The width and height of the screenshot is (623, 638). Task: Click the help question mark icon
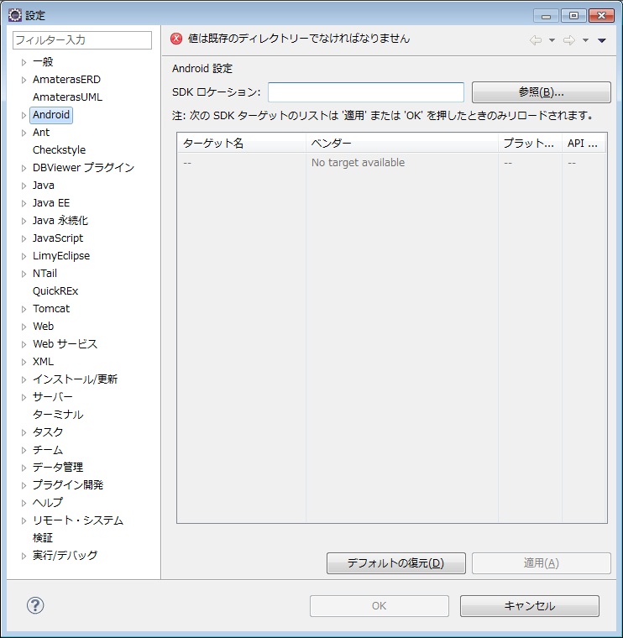35,605
